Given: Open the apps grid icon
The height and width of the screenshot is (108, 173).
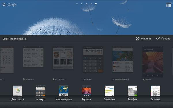Looking at the screenshot, I should pos(169,5).
